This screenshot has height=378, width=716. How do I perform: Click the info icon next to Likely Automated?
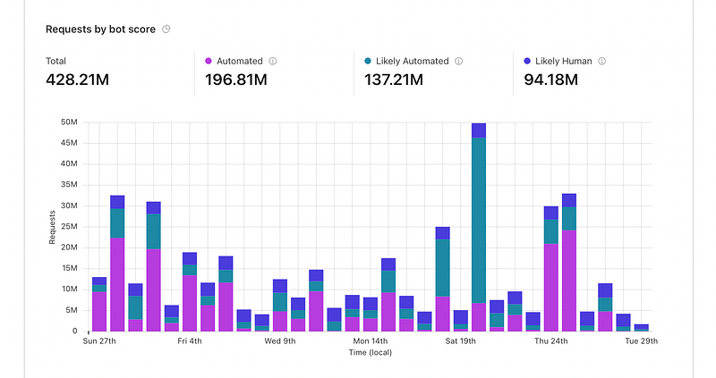tap(459, 61)
